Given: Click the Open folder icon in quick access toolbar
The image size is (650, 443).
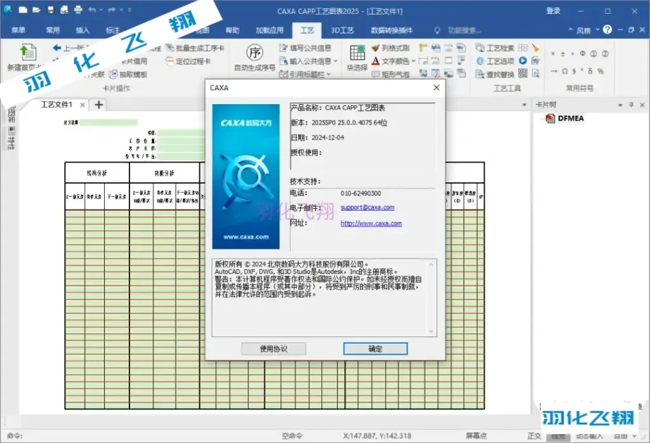Looking at the screenshot, I should coord(36,10).
